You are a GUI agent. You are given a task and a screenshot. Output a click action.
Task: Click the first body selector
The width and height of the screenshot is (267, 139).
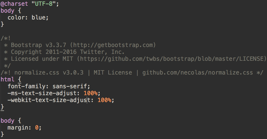coord(7,11)
